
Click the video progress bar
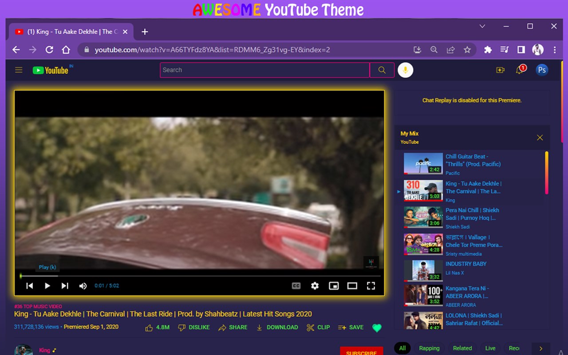point(199,276)
